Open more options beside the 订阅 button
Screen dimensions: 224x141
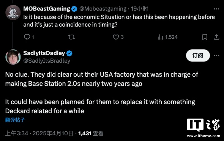click(x=216, y=55)
